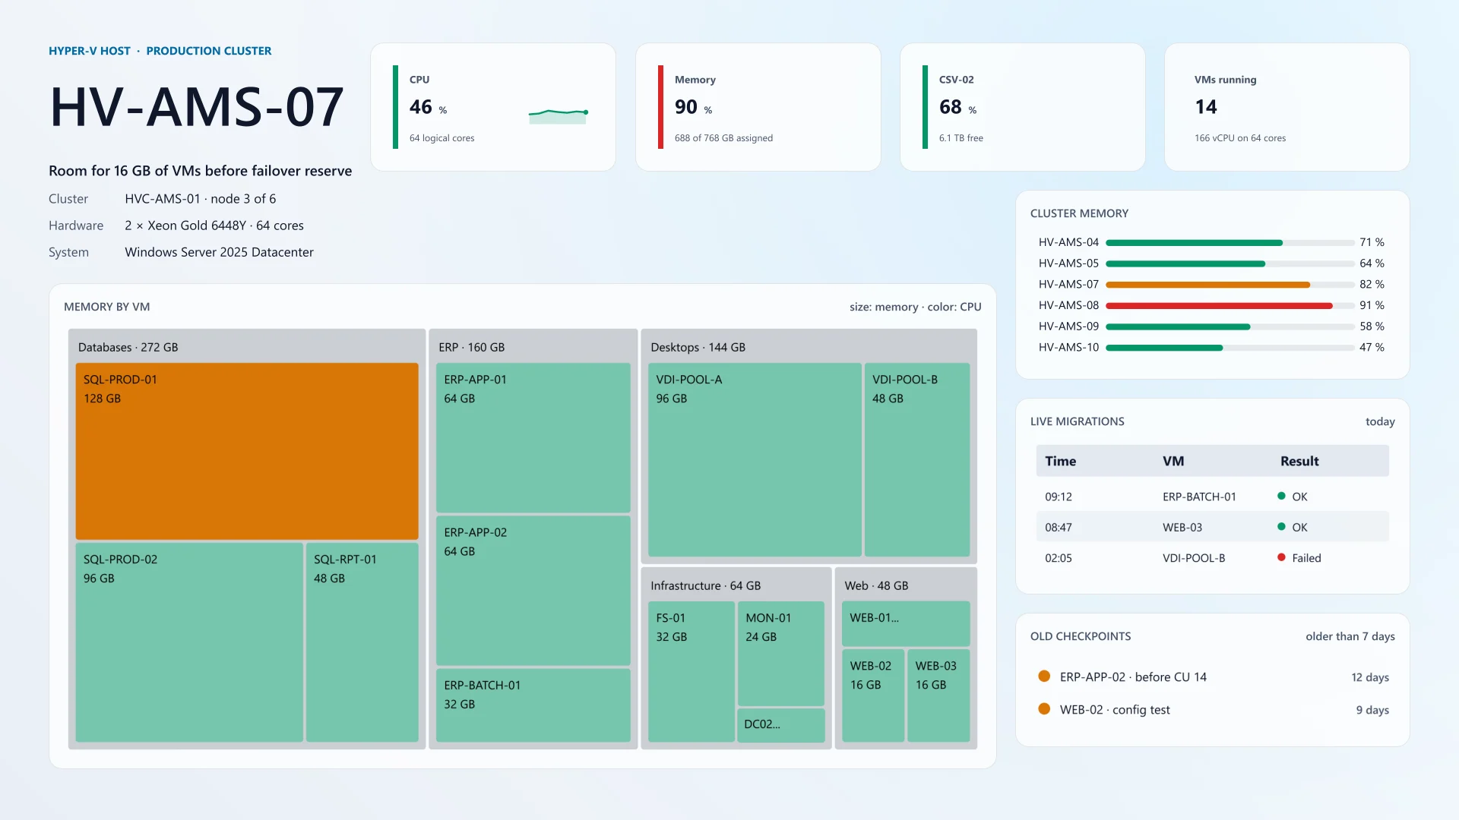Click the orange dot beside WEB-02 checkpoint
1459x820 pixels.
pos(1044,709)
